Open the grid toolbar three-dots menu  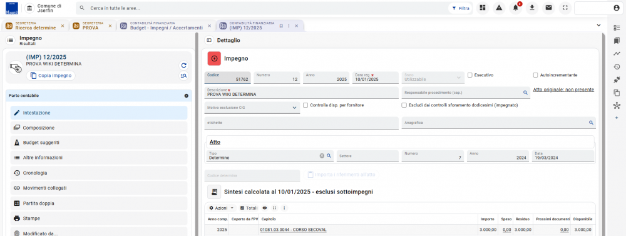click(284, 208)
